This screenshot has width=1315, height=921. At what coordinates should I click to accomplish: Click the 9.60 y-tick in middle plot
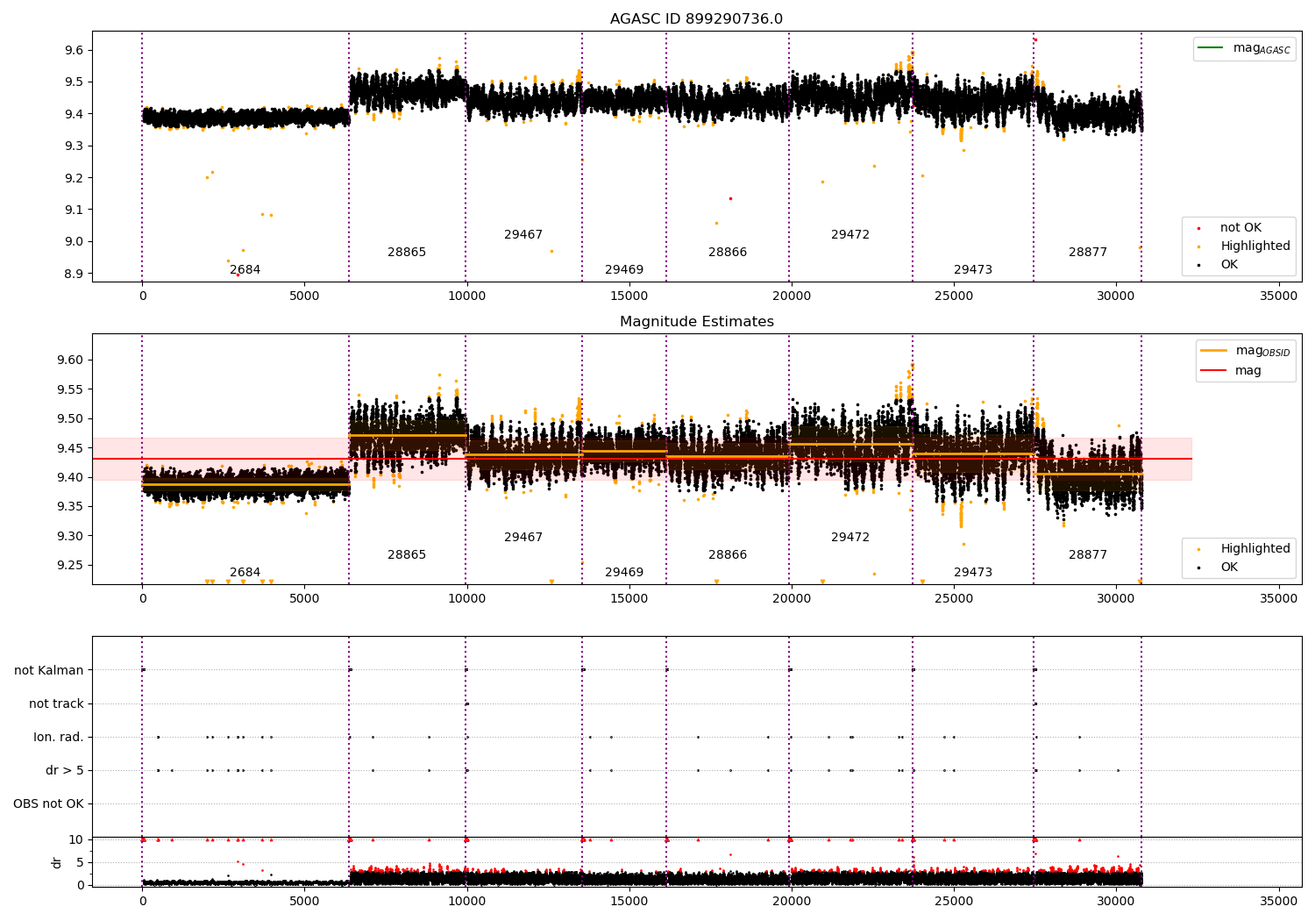71,361
